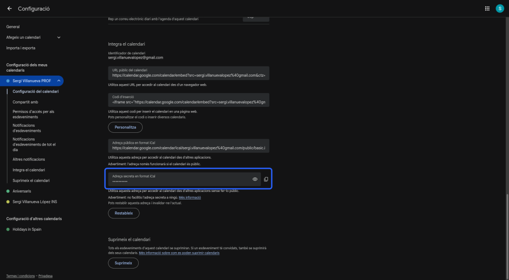The height and width of the screenshot is (280, 509).
Task: Click the Personalitza button
Action: [125, 127]
